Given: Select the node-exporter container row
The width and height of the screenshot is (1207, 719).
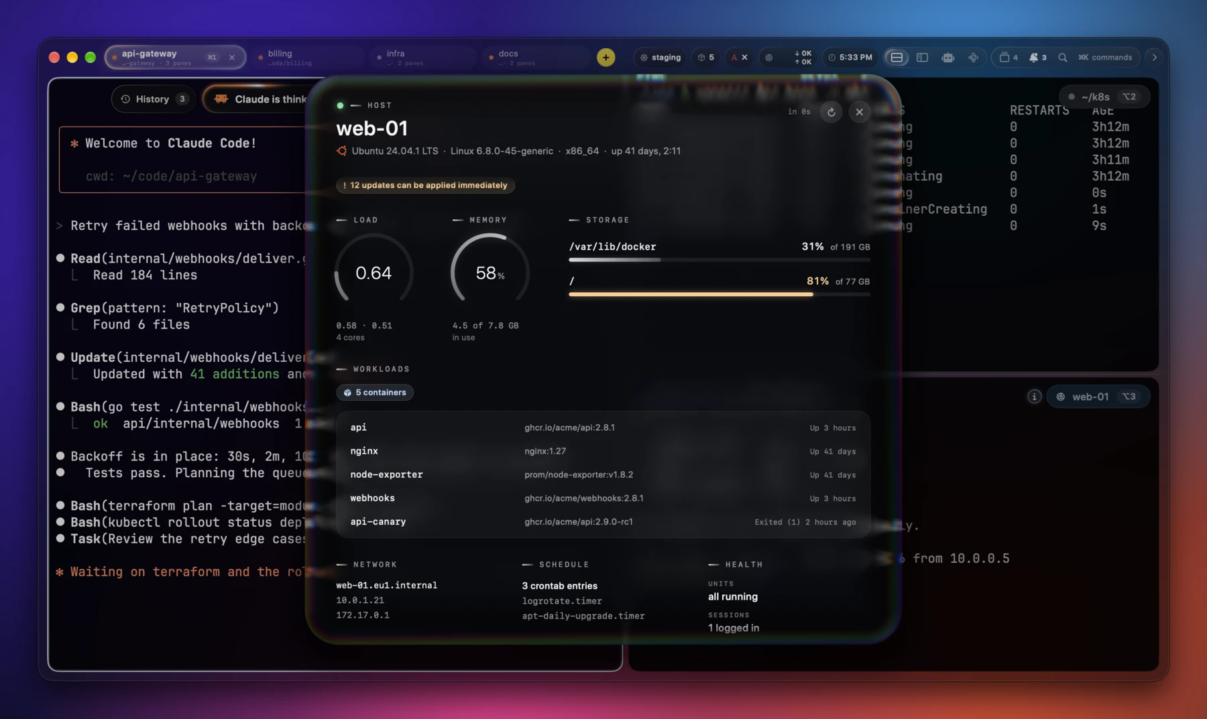Looking at the screenshot, I should (x=603, y=474).
